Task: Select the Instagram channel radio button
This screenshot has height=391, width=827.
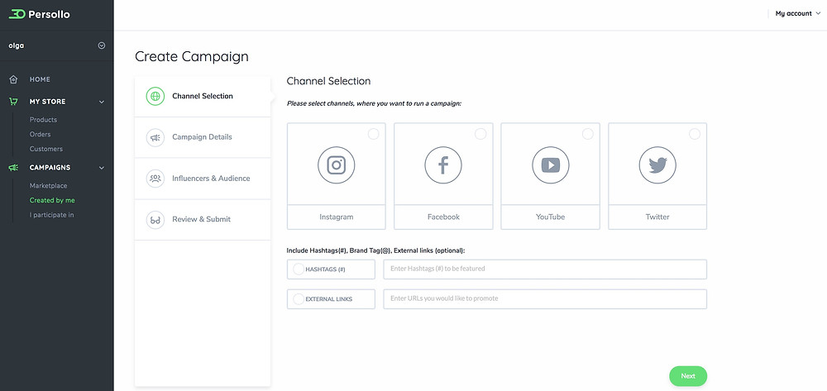Action: point(374,134)
